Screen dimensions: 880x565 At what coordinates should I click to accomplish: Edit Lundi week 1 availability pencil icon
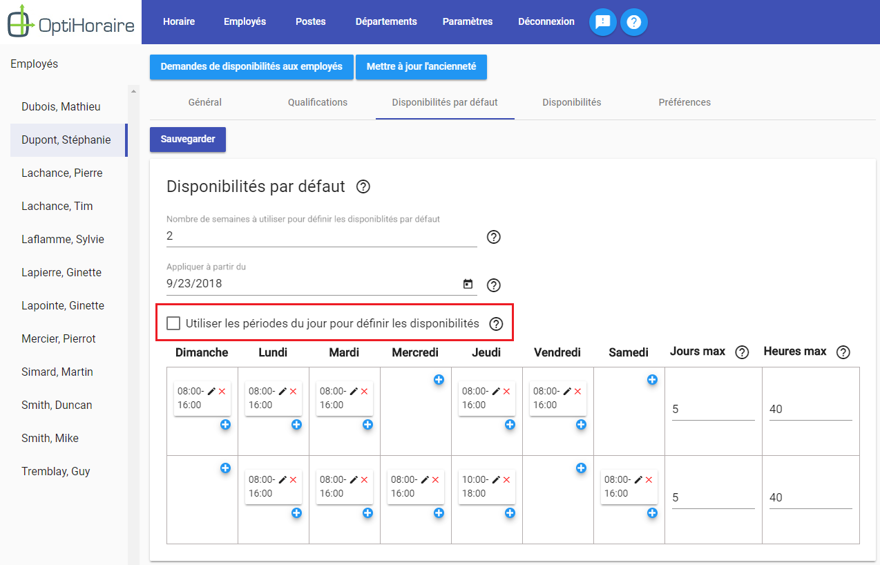click(x=283, y=391)
